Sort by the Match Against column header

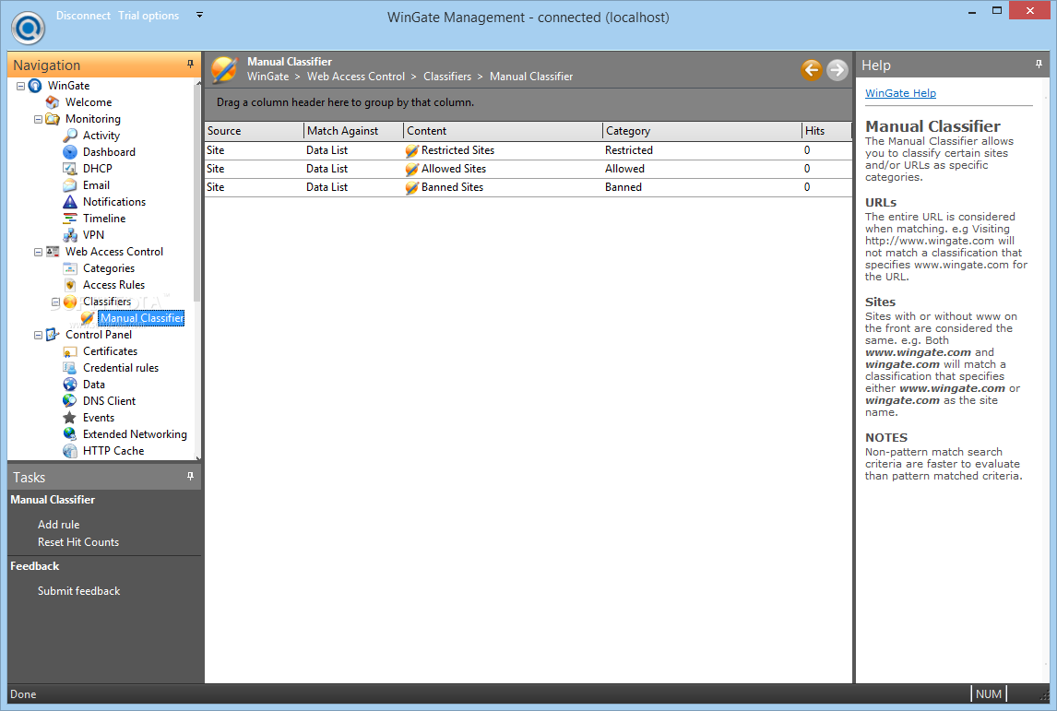(354, 131)
